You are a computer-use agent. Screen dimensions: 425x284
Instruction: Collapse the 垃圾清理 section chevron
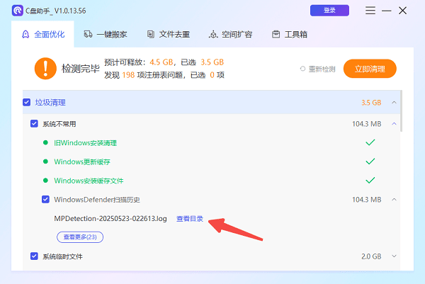pos(394,103)
